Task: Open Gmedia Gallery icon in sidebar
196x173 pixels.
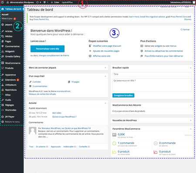Action: 3,56
